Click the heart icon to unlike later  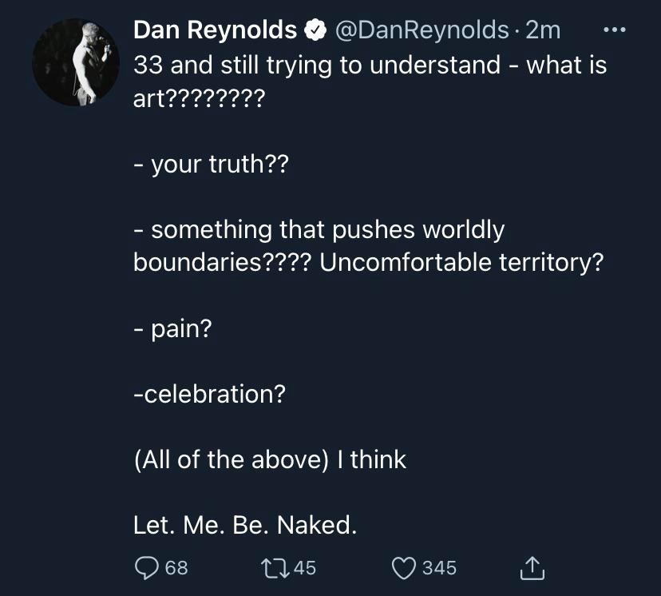coord(405,567)
